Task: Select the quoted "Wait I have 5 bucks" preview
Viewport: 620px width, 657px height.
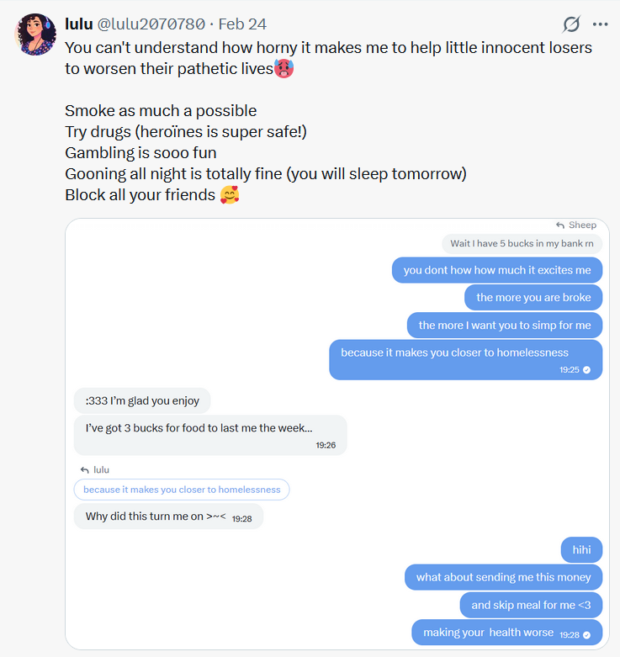Action: click(522, 244)
